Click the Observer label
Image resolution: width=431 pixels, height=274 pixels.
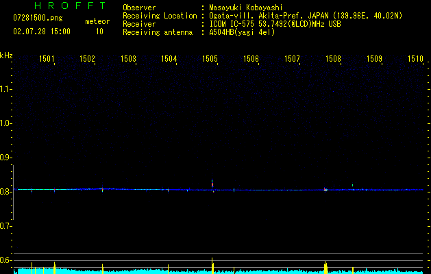[x=139, y=8]
